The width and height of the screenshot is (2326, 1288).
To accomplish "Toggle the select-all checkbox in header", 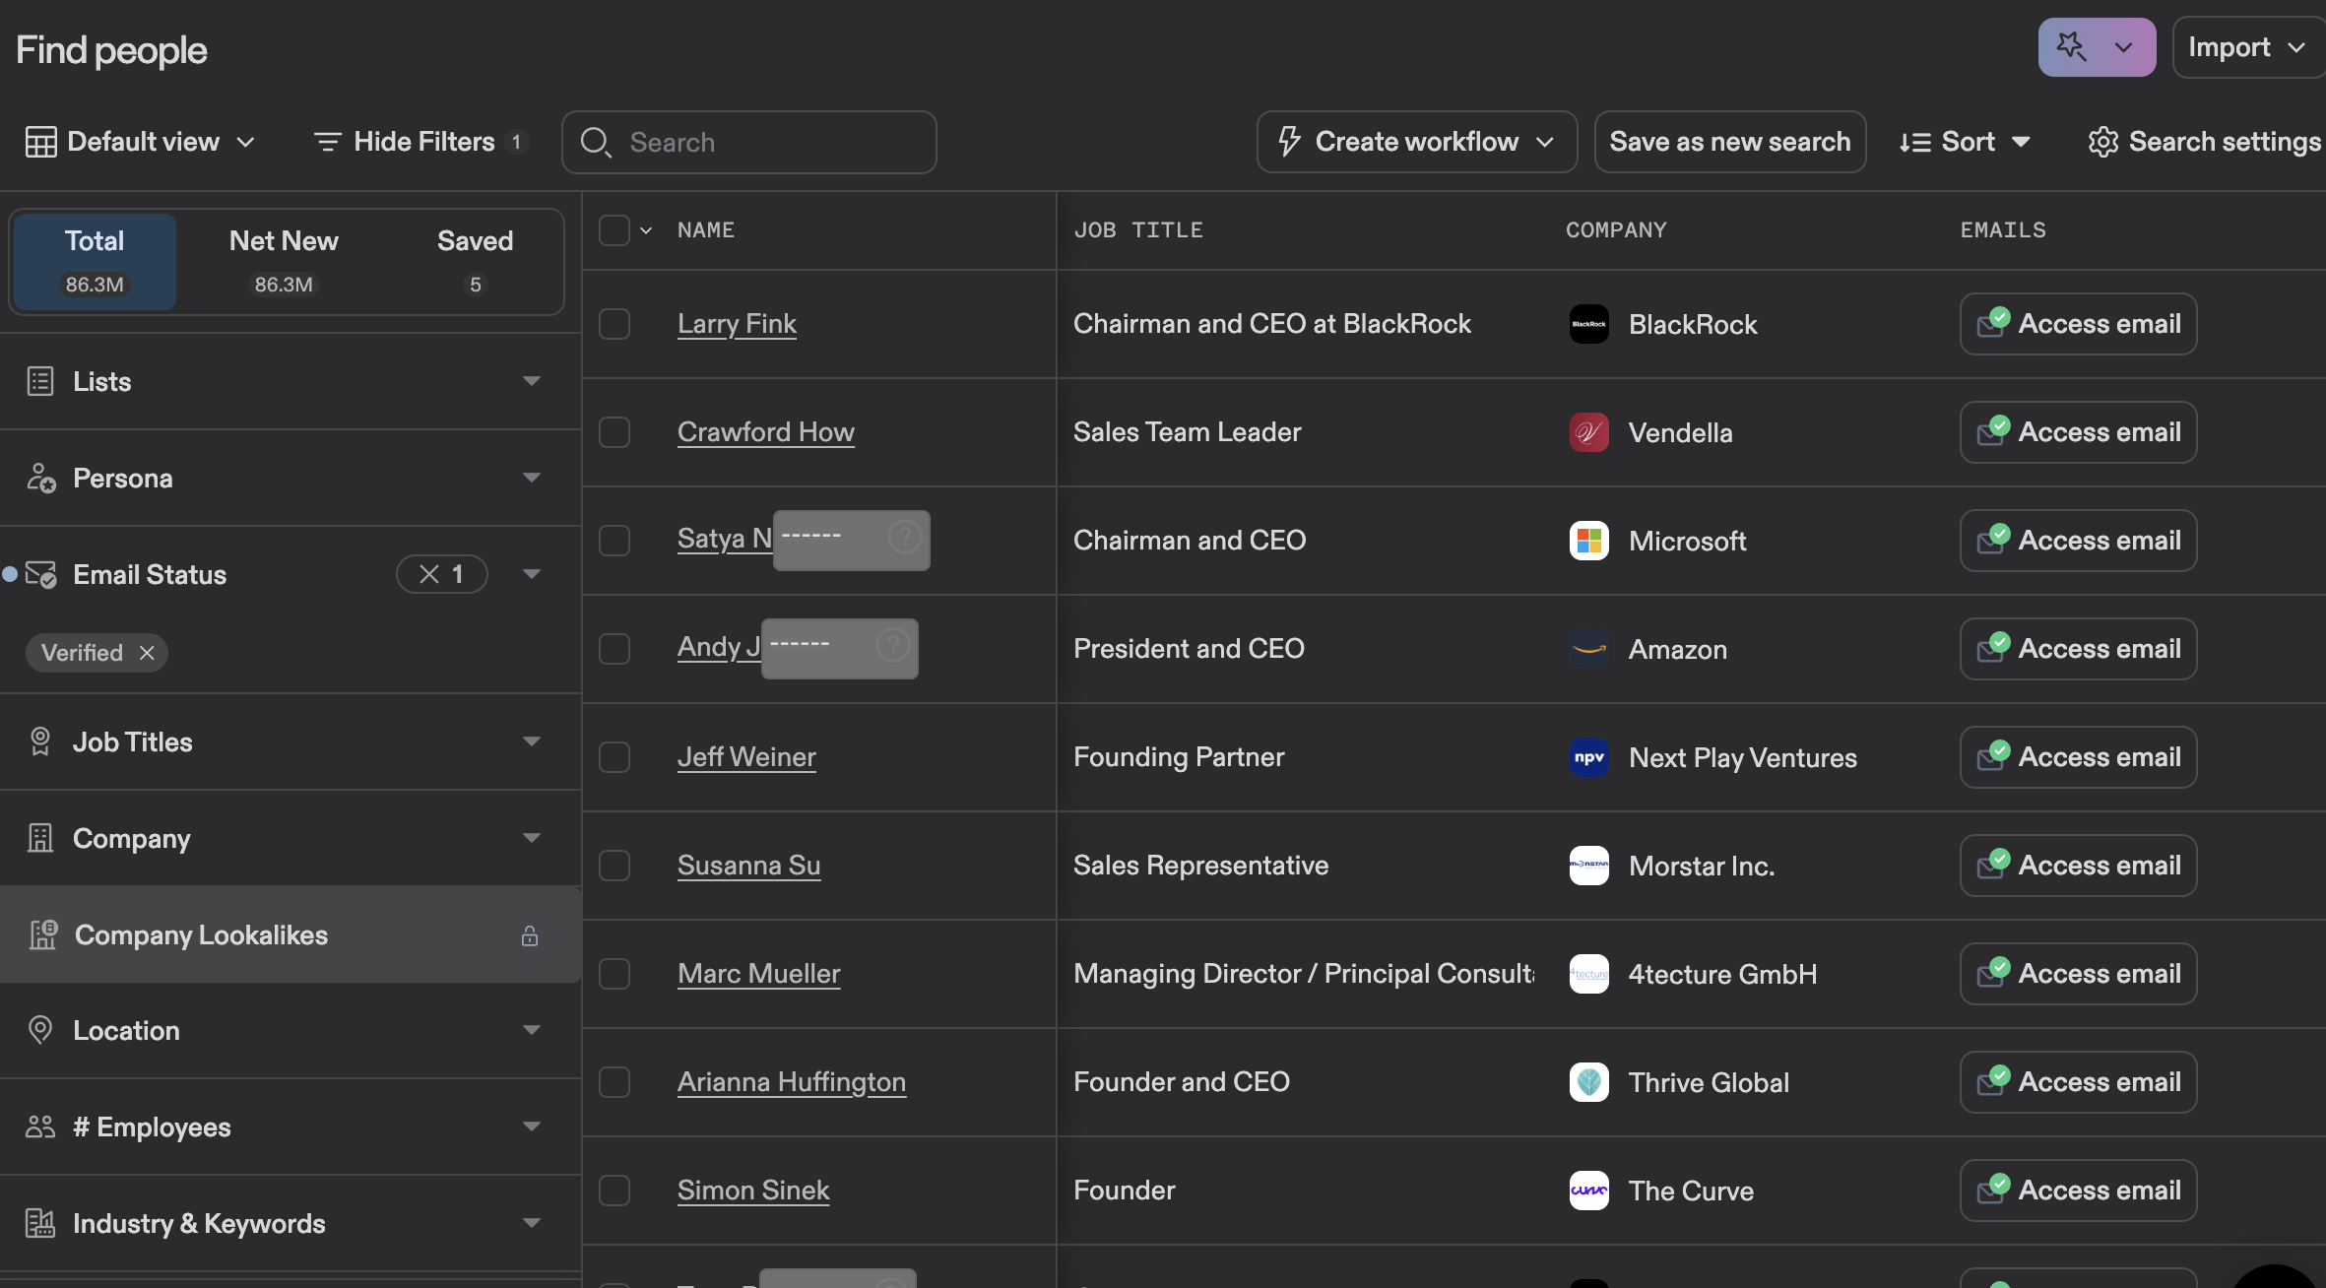I will coord(614,230).
